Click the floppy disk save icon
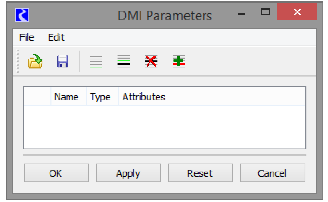Screen dimensions: 328x202 [x=62, y=61]
